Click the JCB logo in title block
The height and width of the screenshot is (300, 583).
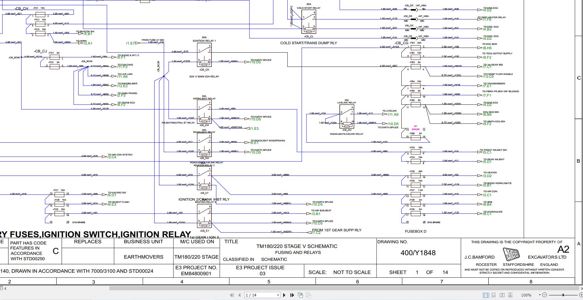tap(511, 254)
